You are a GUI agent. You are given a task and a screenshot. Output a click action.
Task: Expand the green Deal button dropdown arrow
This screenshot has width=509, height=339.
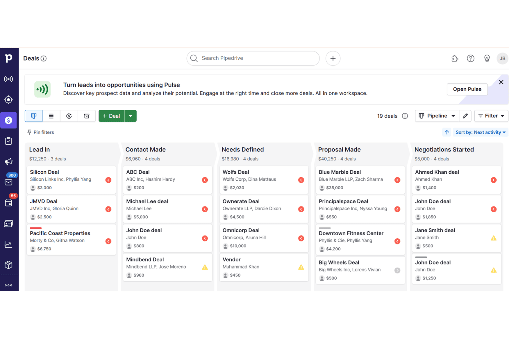point(131,116)
